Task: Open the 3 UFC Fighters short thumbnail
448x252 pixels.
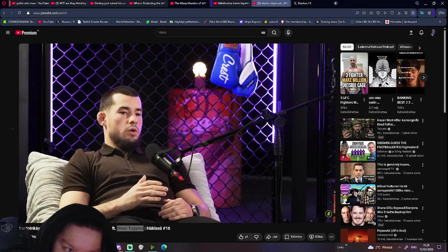Action: tap(354, 73)
